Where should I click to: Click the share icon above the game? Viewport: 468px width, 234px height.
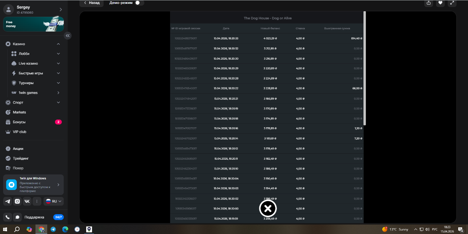(429, 3)
